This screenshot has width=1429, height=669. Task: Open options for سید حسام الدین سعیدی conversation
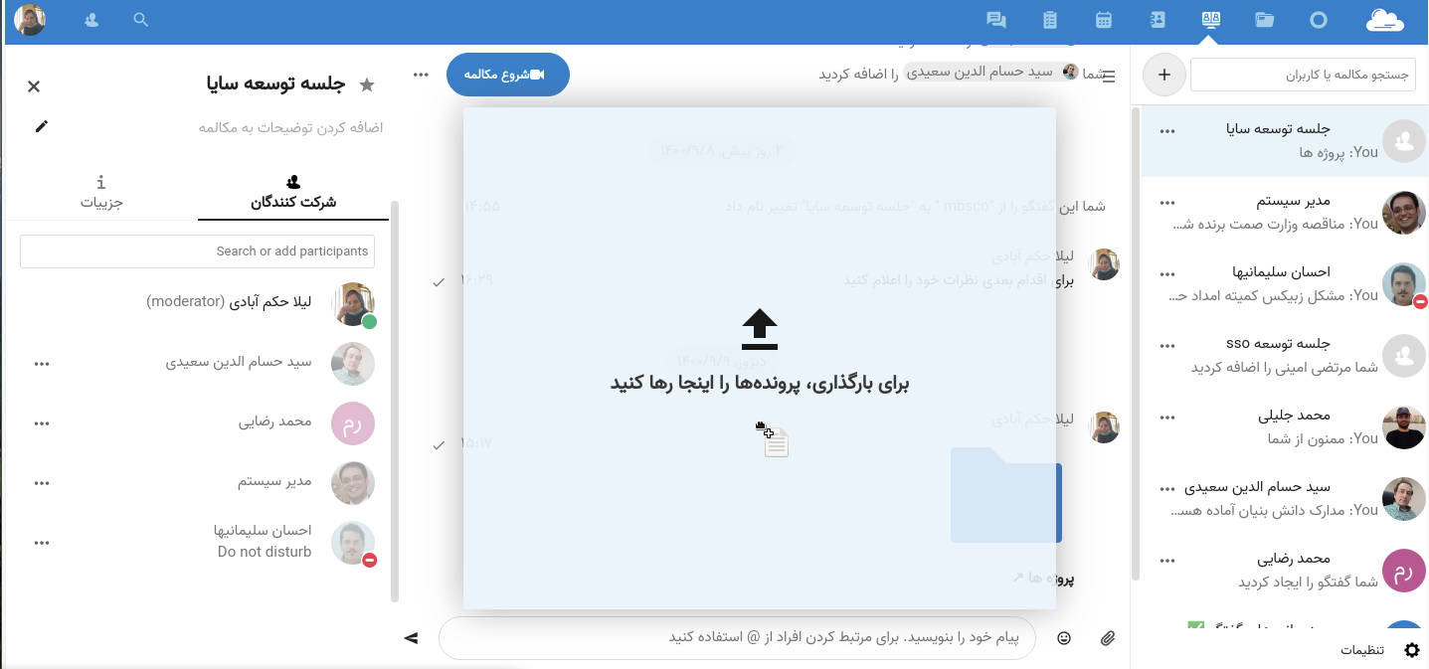coord(1168,488)
